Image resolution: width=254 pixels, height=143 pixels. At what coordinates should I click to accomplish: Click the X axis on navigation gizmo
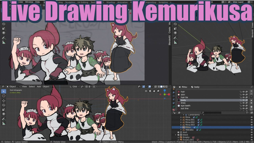[x=169, y=94]
